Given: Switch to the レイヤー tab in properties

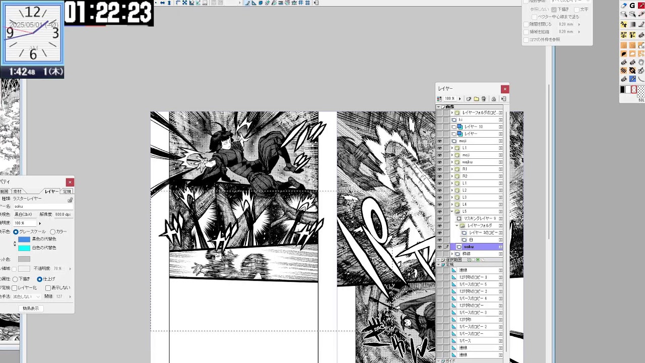Looking at the screenshot, I should (51, 192).
